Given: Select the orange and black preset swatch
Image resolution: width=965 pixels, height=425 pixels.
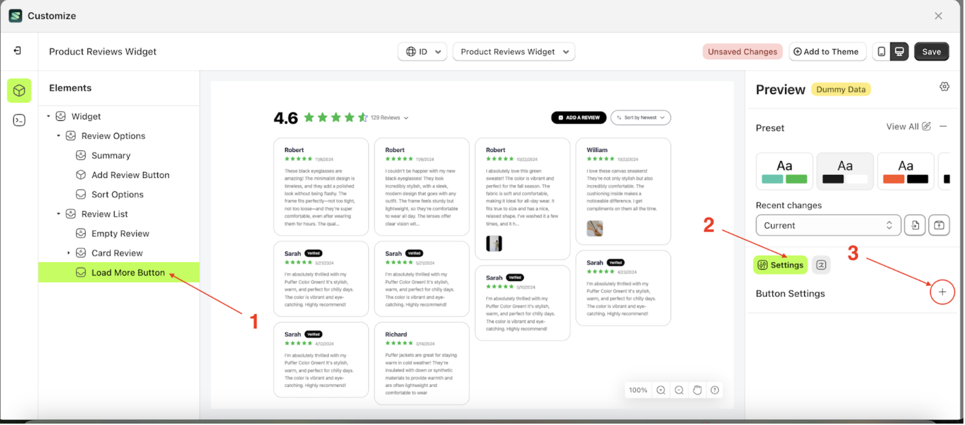Looking at the screenshot, I should [x=905, y=171].
